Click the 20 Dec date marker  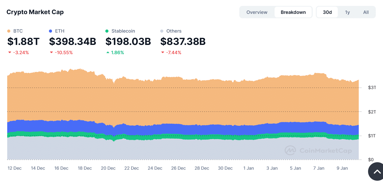click(x=108, y=168)
